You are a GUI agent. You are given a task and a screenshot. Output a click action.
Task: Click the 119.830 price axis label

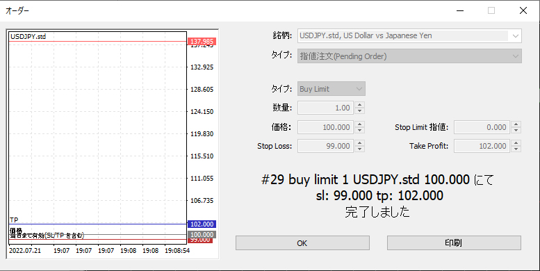click(202, 134)
